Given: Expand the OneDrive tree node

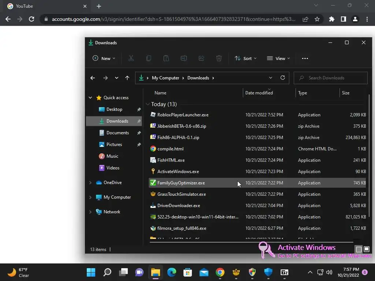Looking at the screenshot, I should click(90, 183).
